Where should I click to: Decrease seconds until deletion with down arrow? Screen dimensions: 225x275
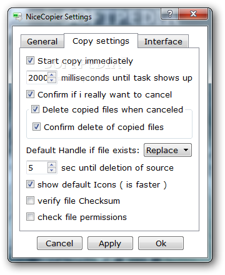point(52,170)
